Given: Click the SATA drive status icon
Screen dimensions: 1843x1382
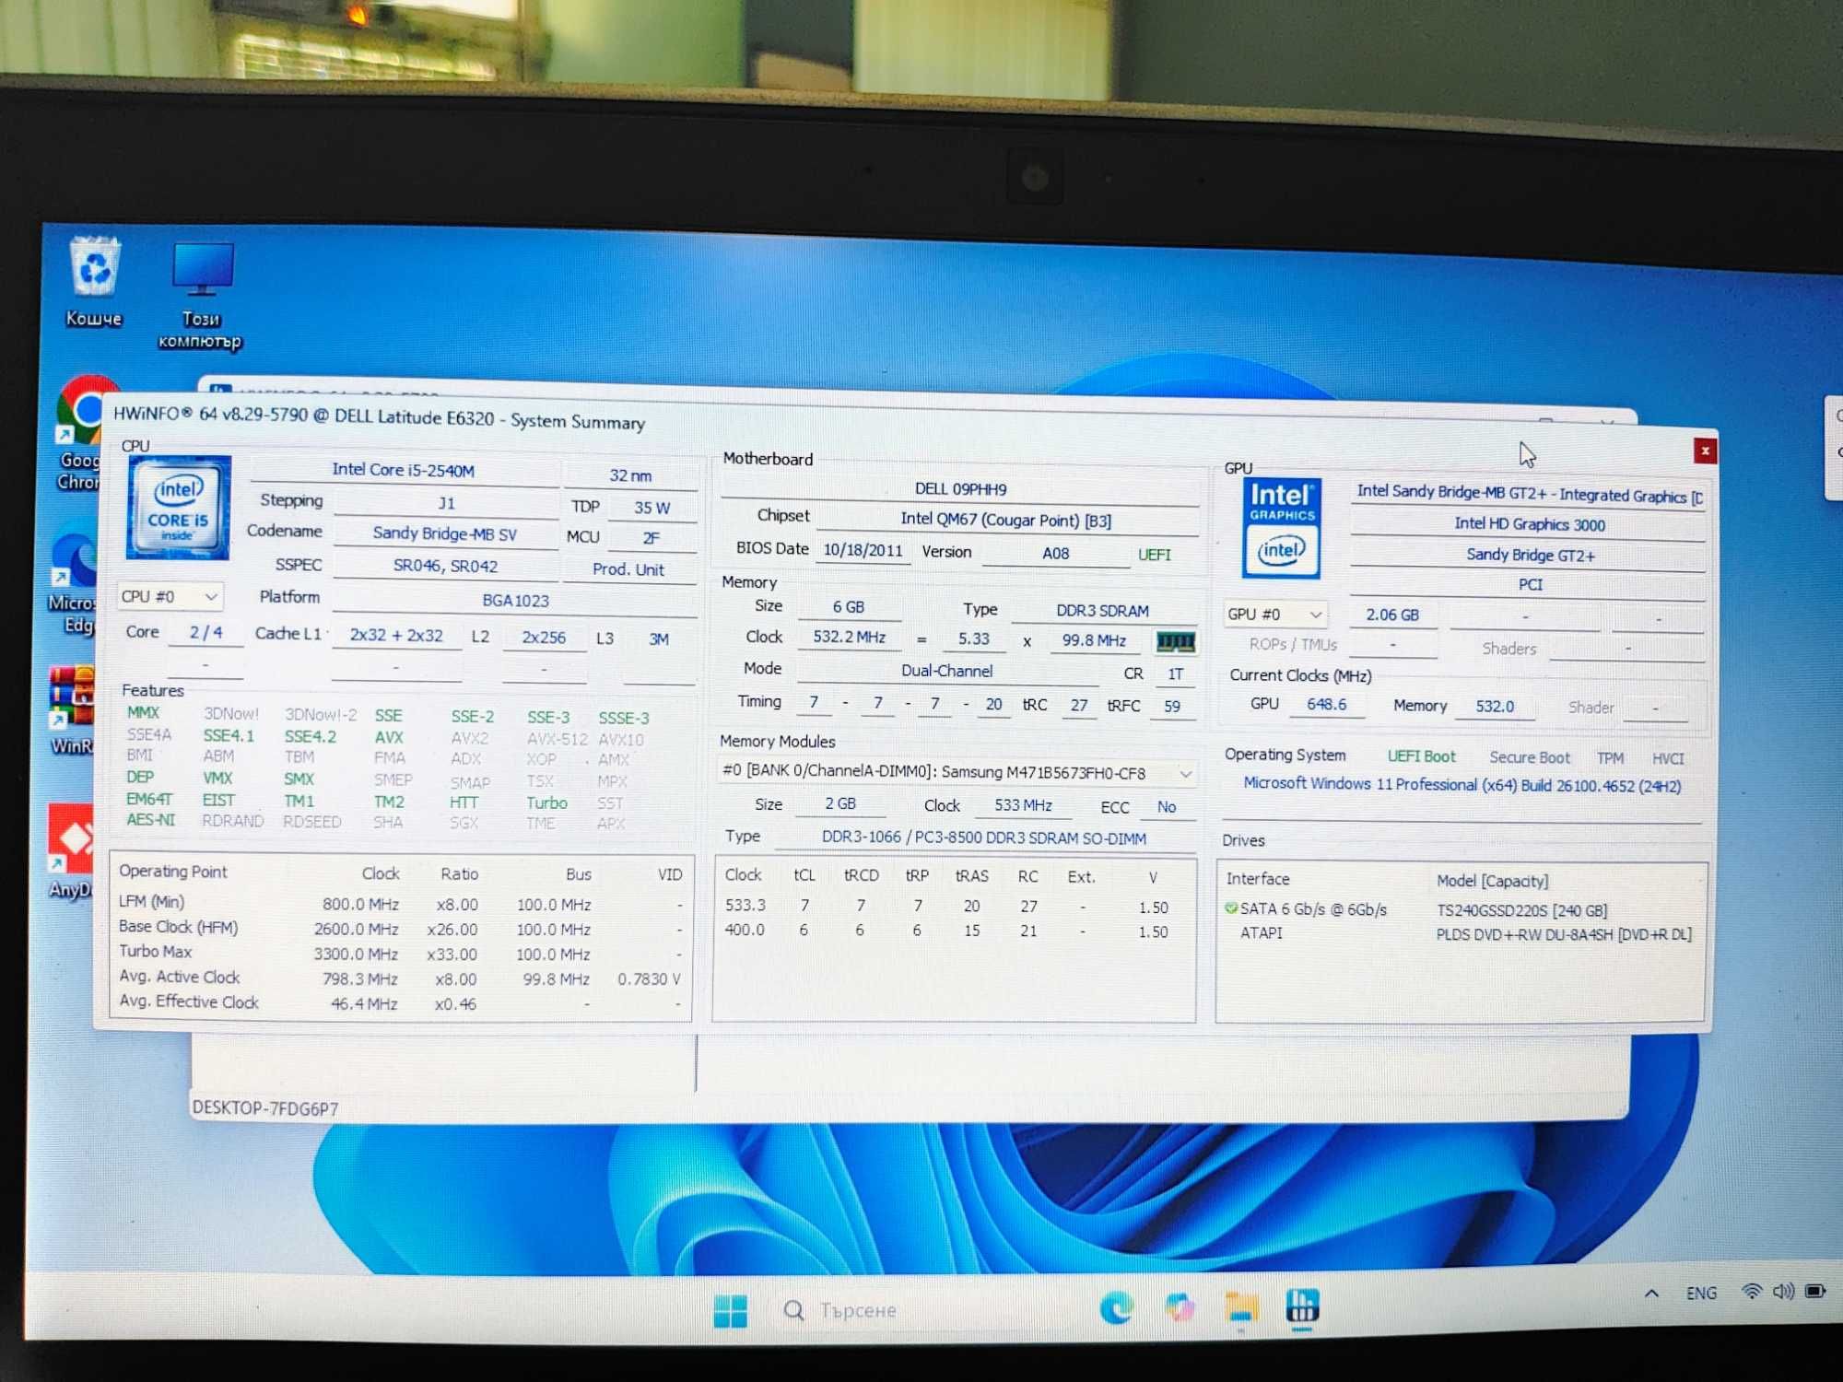Looking at the screenshot, I should pos(1230,908).
